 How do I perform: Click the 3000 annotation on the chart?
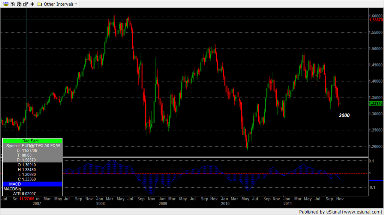(x=344, y=116)
